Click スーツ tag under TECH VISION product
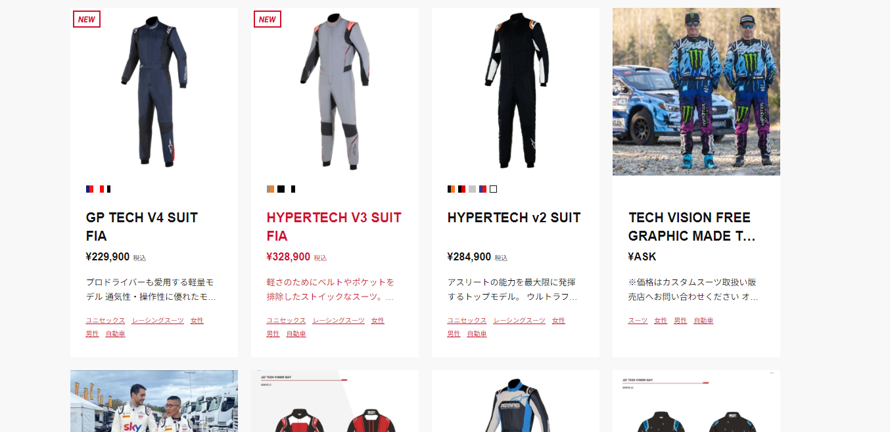890x432 pixels. pos(638,321)
